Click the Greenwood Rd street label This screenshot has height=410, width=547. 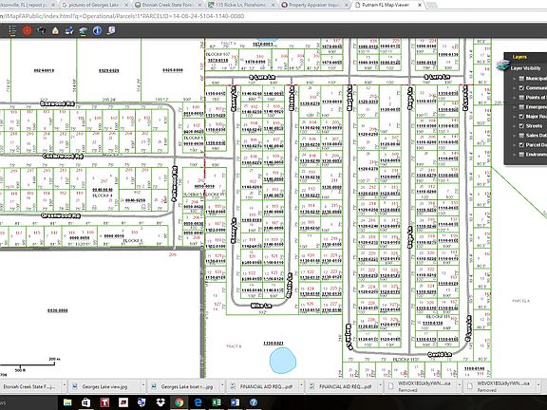click(x=61, y=215)
